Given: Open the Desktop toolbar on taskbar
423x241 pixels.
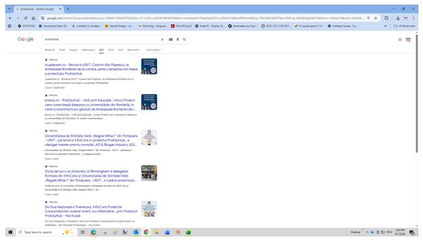Looking at the screenshot, I should coord(356,232).
